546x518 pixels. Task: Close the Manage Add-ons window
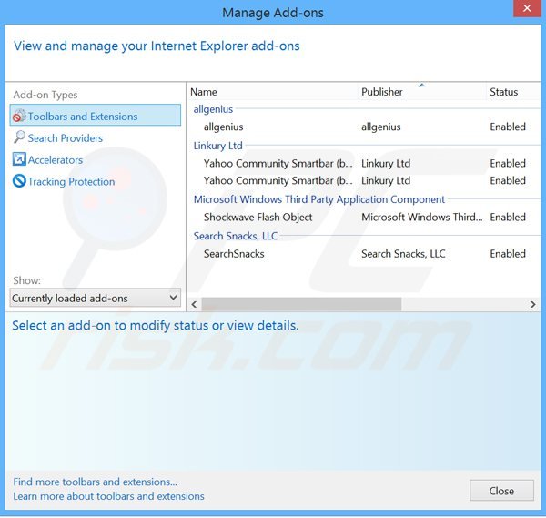coord(527,8)
